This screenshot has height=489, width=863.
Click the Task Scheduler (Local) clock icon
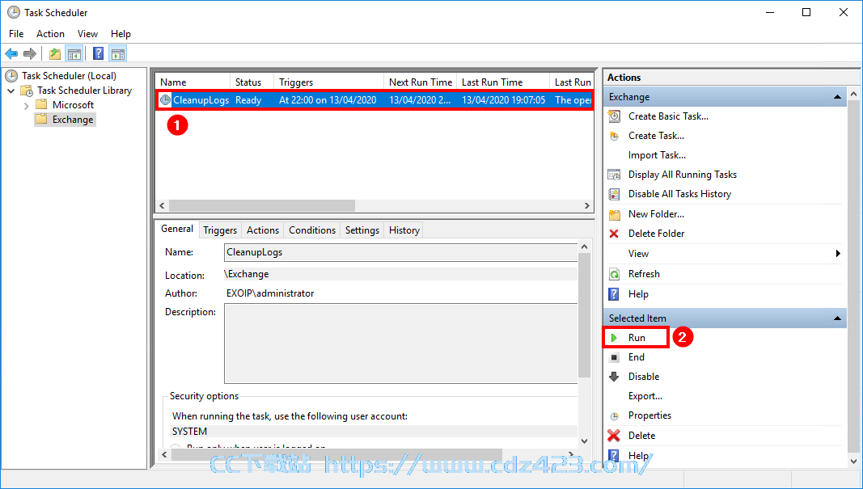pyautogui.click(x=11, y=76)
